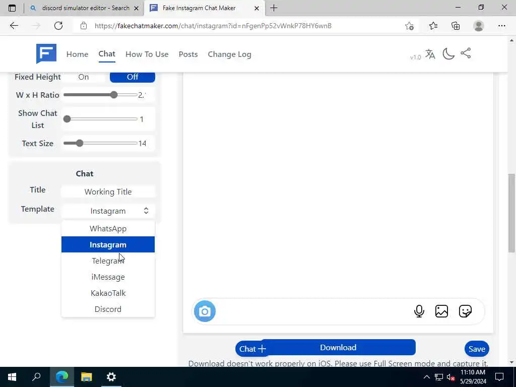Select iMessage template option
The height and width of the screenshot is (387, 516).
[108, 277]
